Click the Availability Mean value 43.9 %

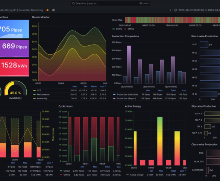(94, 98)
